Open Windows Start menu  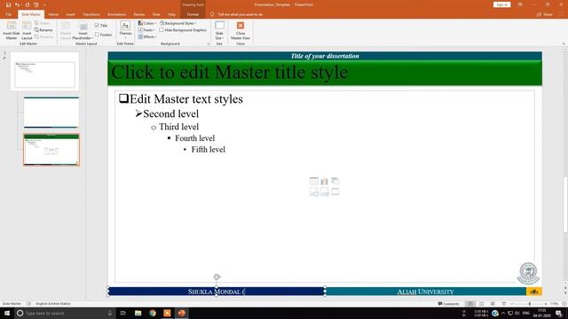(7, 313)
